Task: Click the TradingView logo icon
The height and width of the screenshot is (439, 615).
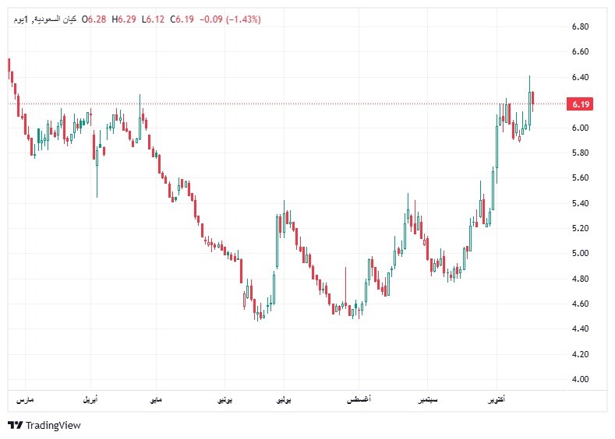Action: tap(15, 425)
